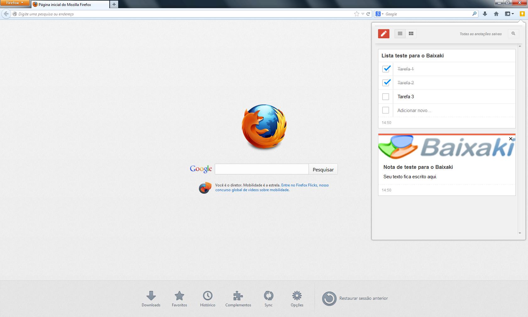Expand the address bar history dropdown
This screenshot has width=528, height=317.
[363, 14]
